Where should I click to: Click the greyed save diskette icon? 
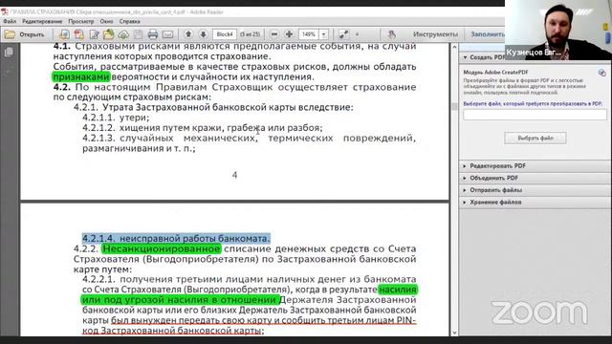coord(138,34)
